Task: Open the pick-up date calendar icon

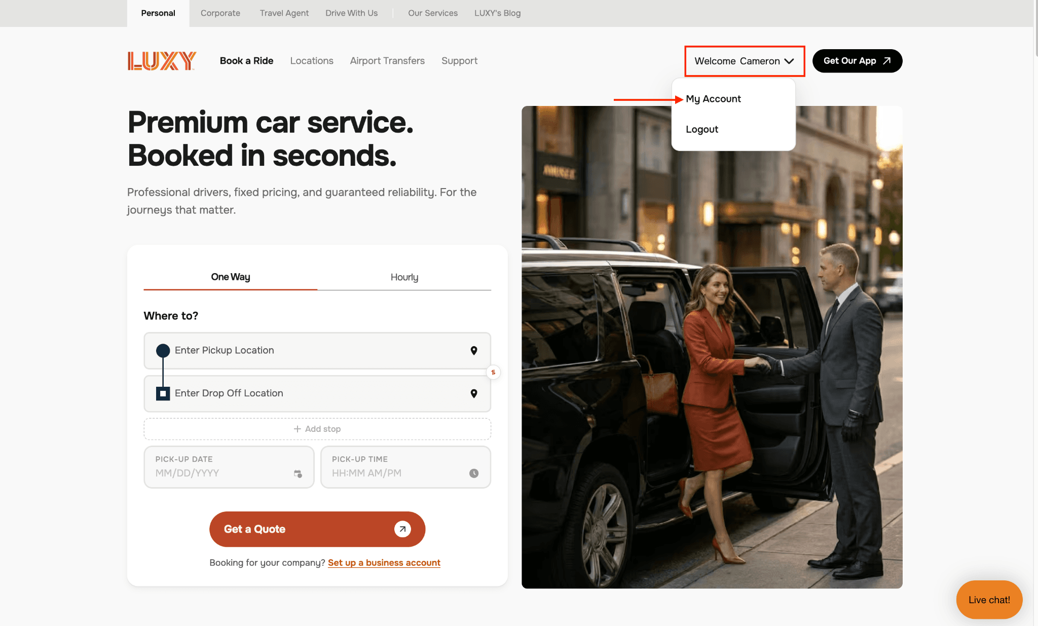Action: (298, 473)
